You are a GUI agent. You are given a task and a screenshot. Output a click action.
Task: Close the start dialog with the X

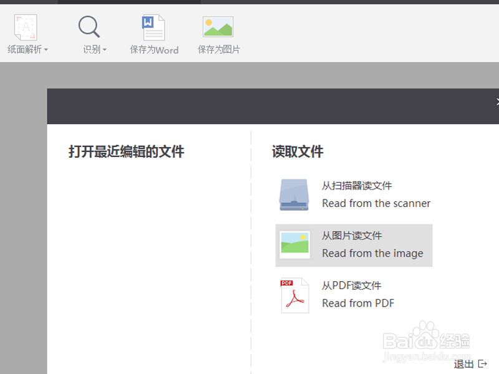[497, 102]
